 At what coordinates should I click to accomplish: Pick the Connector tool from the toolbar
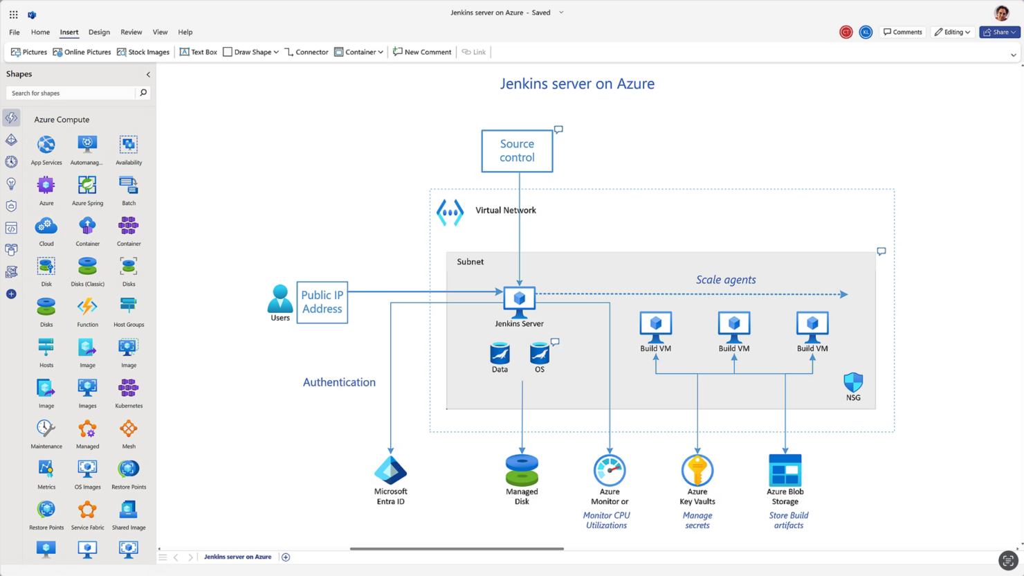click(306, 51)
